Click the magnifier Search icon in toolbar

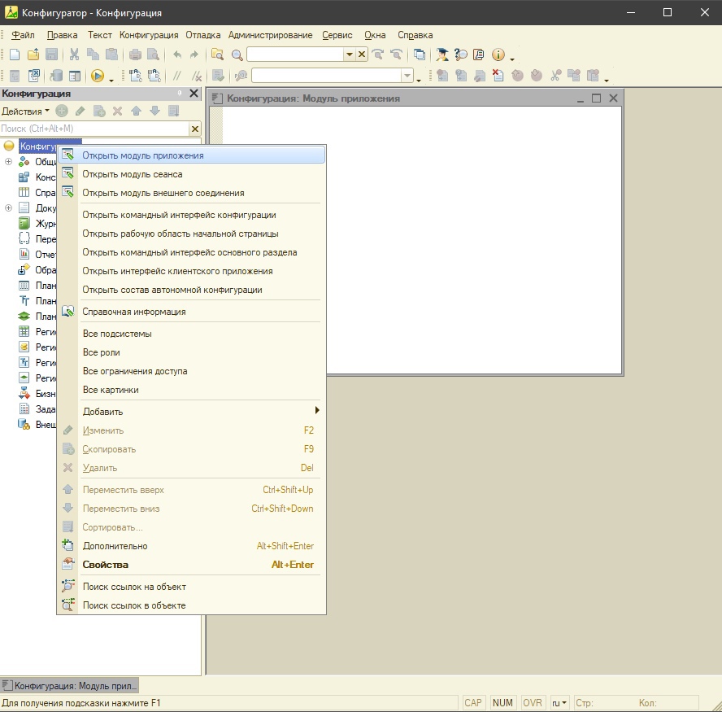click(237, 55)
